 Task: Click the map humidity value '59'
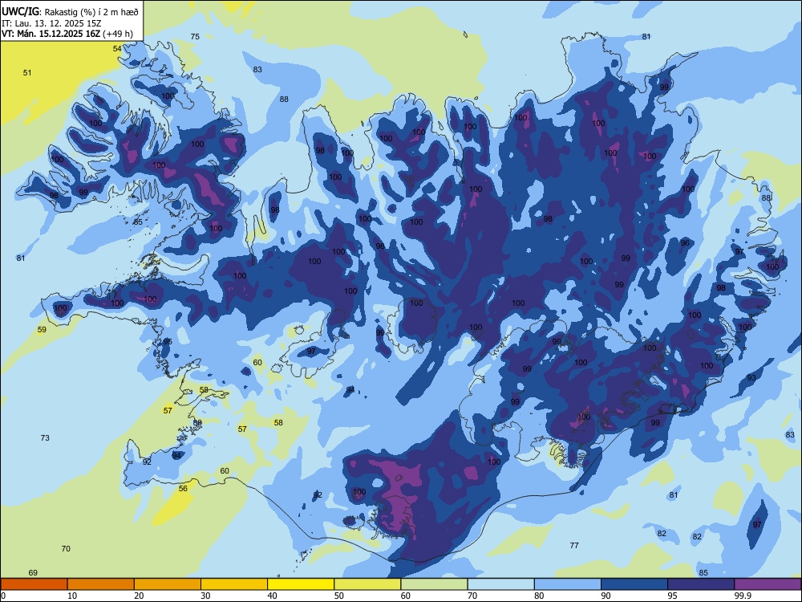[x=42, y=330]
